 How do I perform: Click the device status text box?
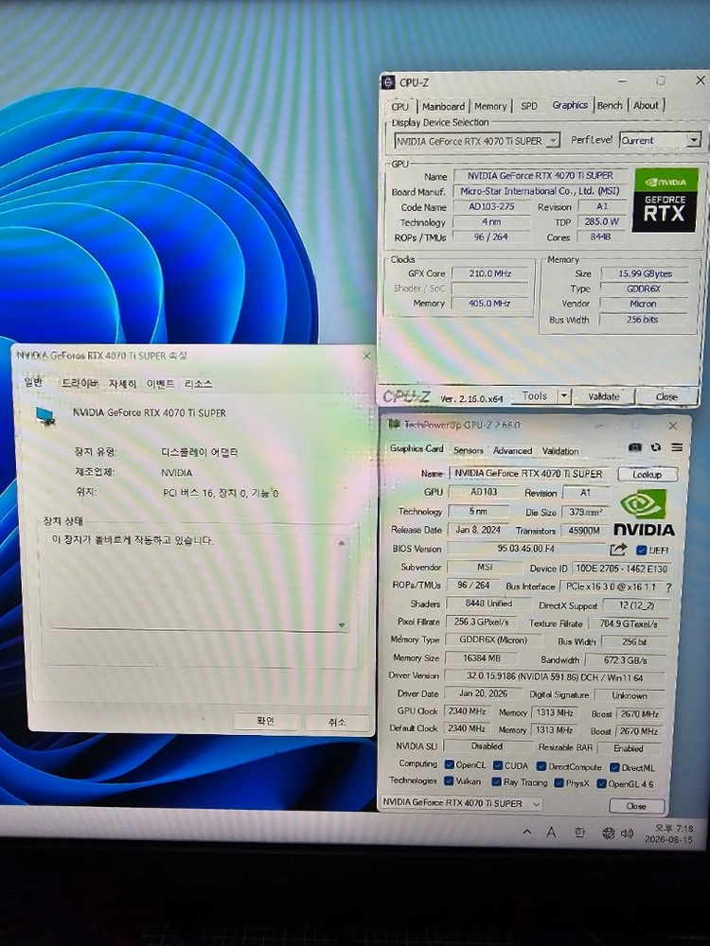point(201,582)
